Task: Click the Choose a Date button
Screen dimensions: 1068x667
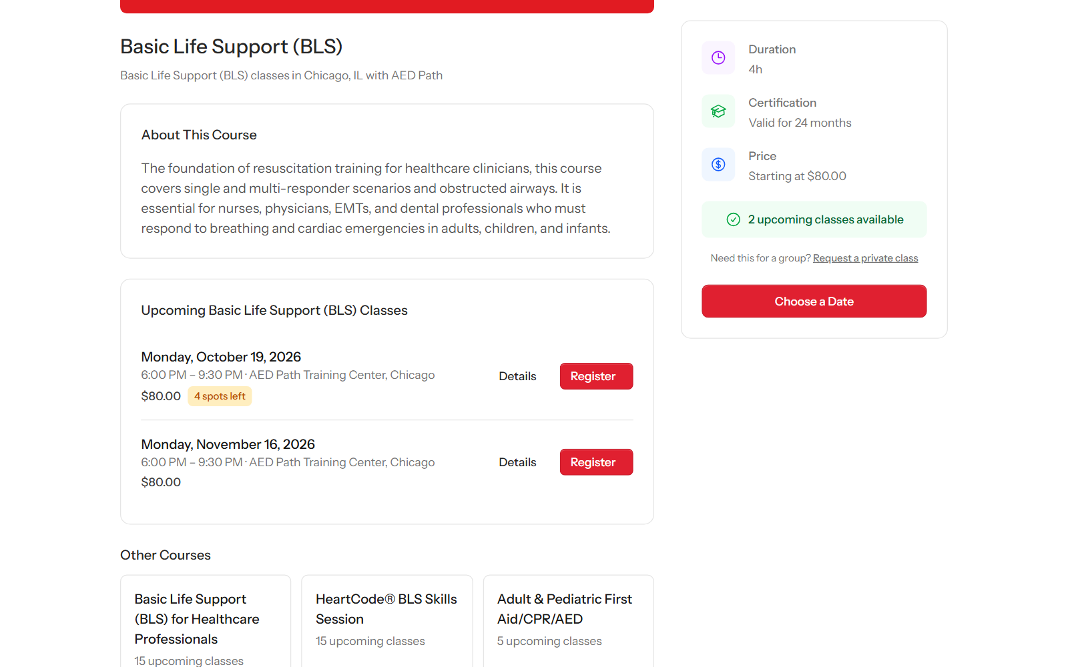Action: pos(814,301)
